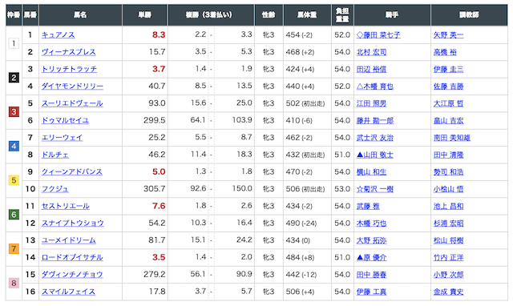Open horse link スマイルフェイス
The width and height of the screenshot is (513, 306).
pyautogui.click(x=68, y=292)
